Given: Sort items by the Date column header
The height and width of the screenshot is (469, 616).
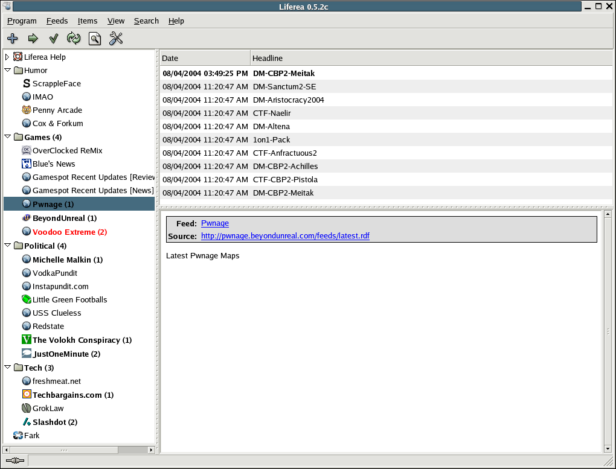Looking at the screenshot, I should coord(205,58).
